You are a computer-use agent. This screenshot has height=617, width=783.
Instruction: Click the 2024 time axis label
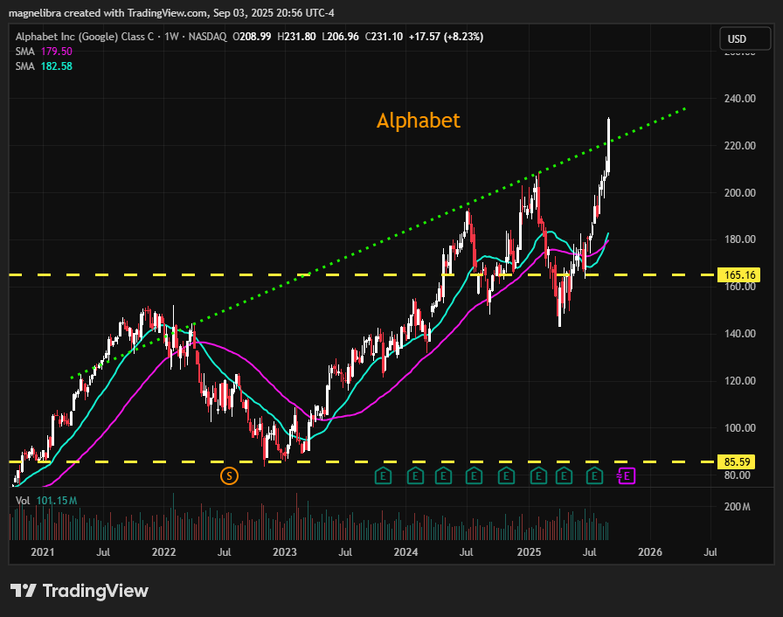point(405,552)
